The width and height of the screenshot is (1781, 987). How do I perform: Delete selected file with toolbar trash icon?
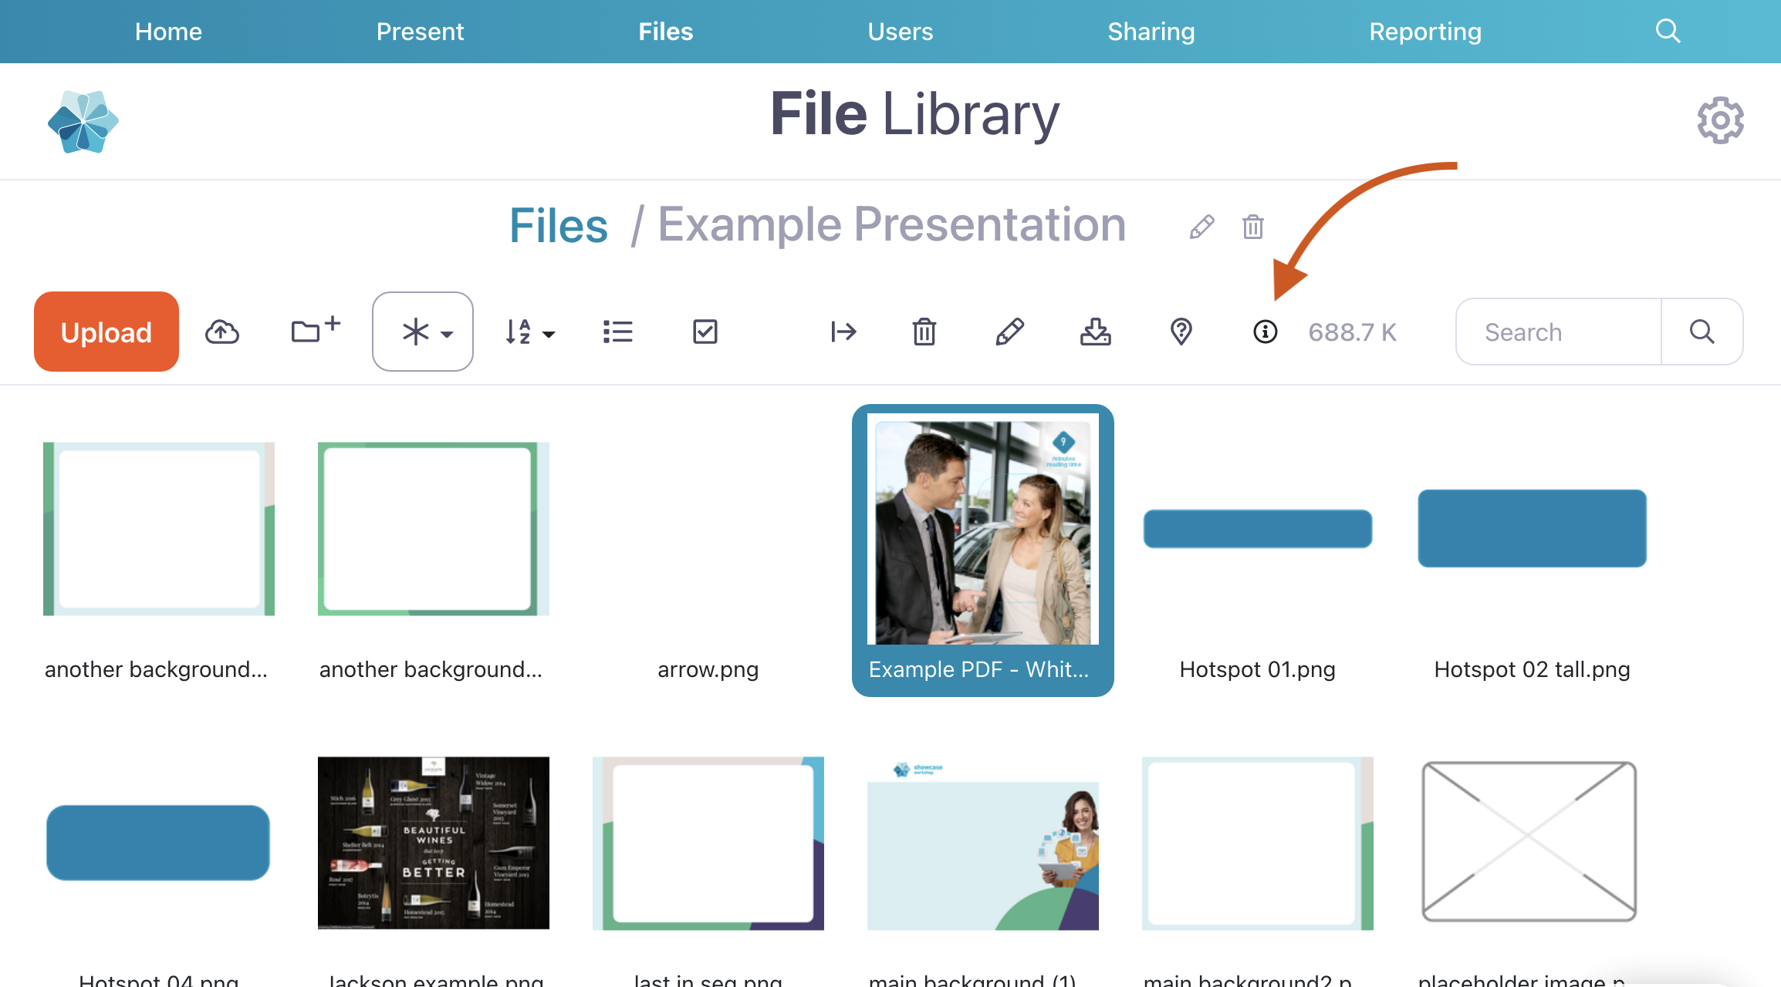tap(924, 332)
